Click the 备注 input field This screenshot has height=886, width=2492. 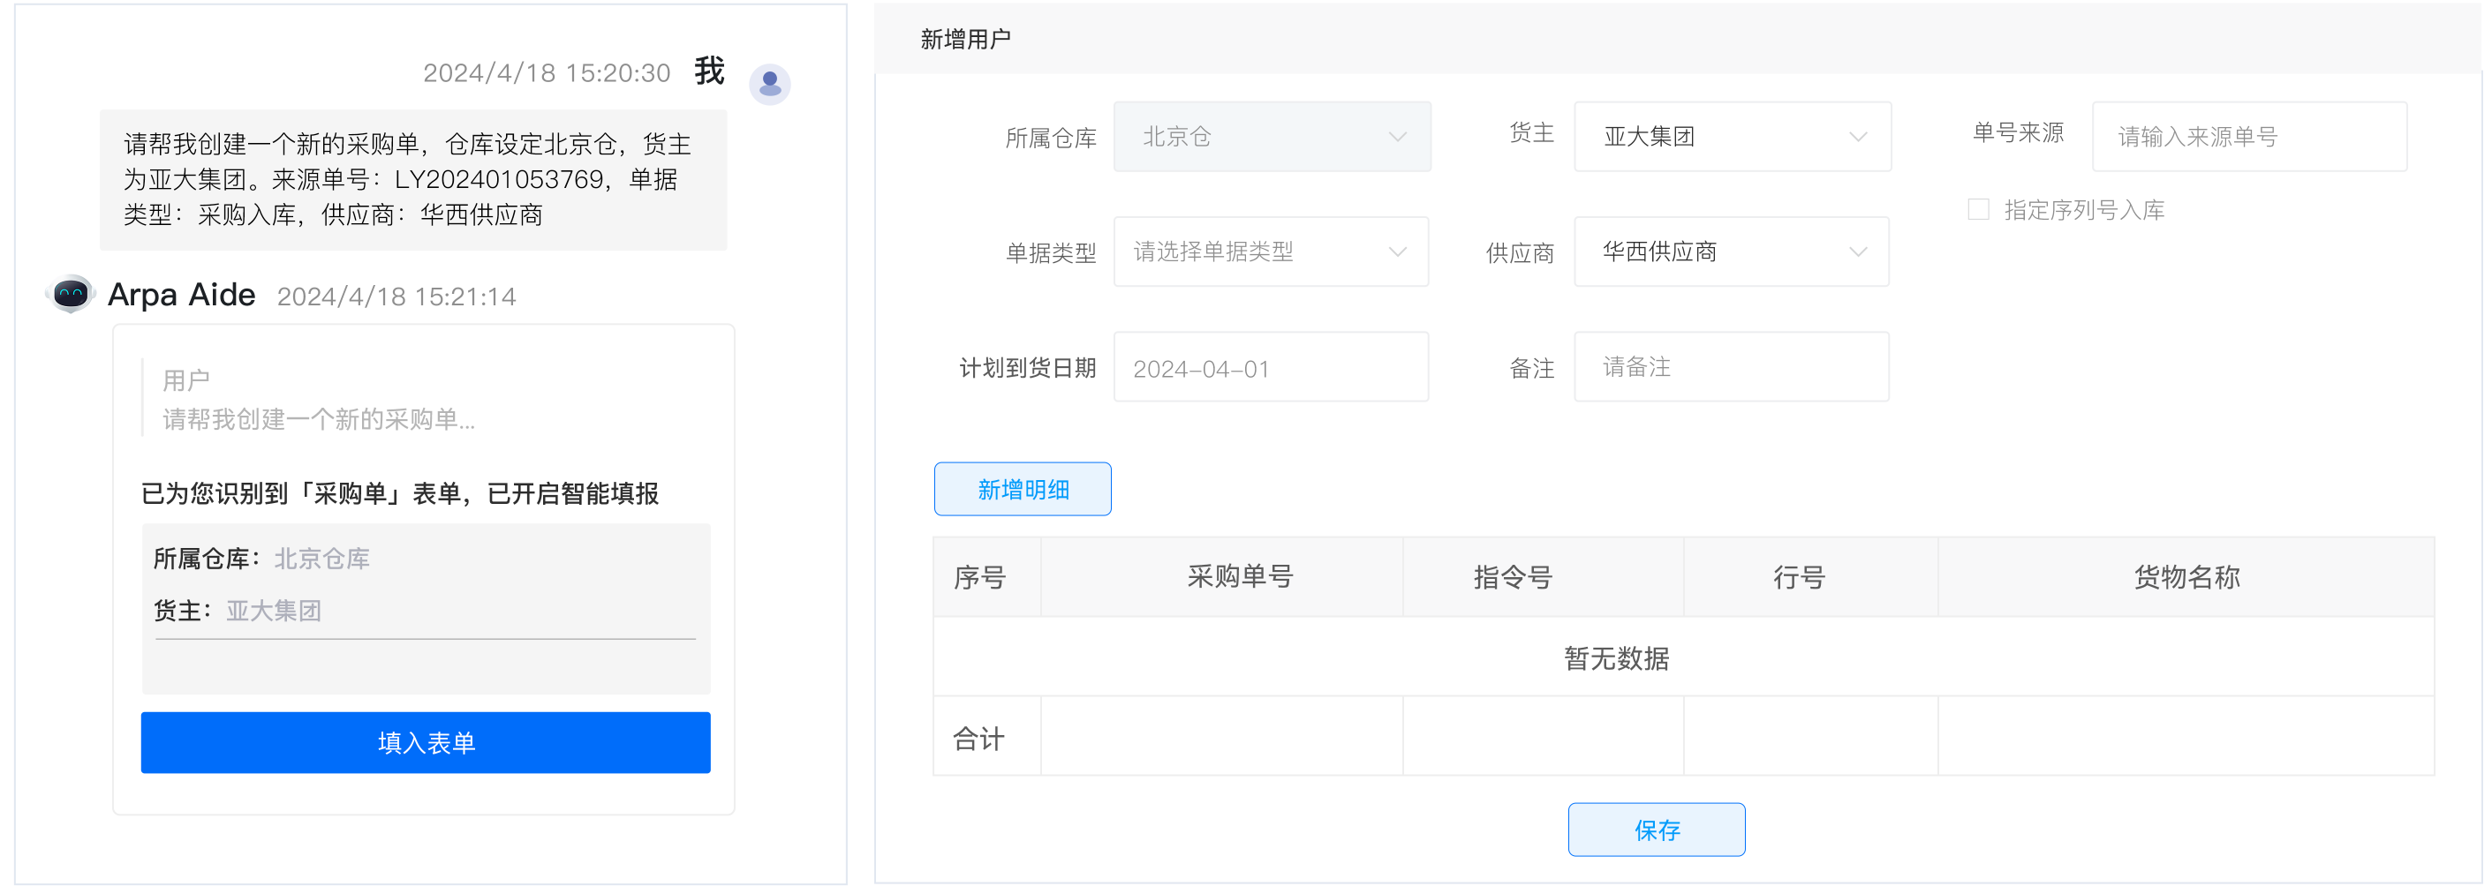1732,368
